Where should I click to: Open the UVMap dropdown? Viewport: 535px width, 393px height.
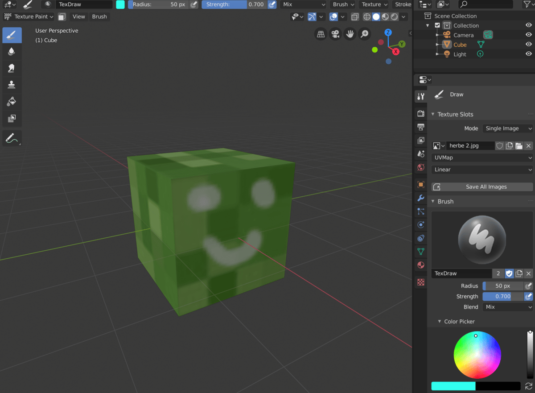[x=482, y=157]
